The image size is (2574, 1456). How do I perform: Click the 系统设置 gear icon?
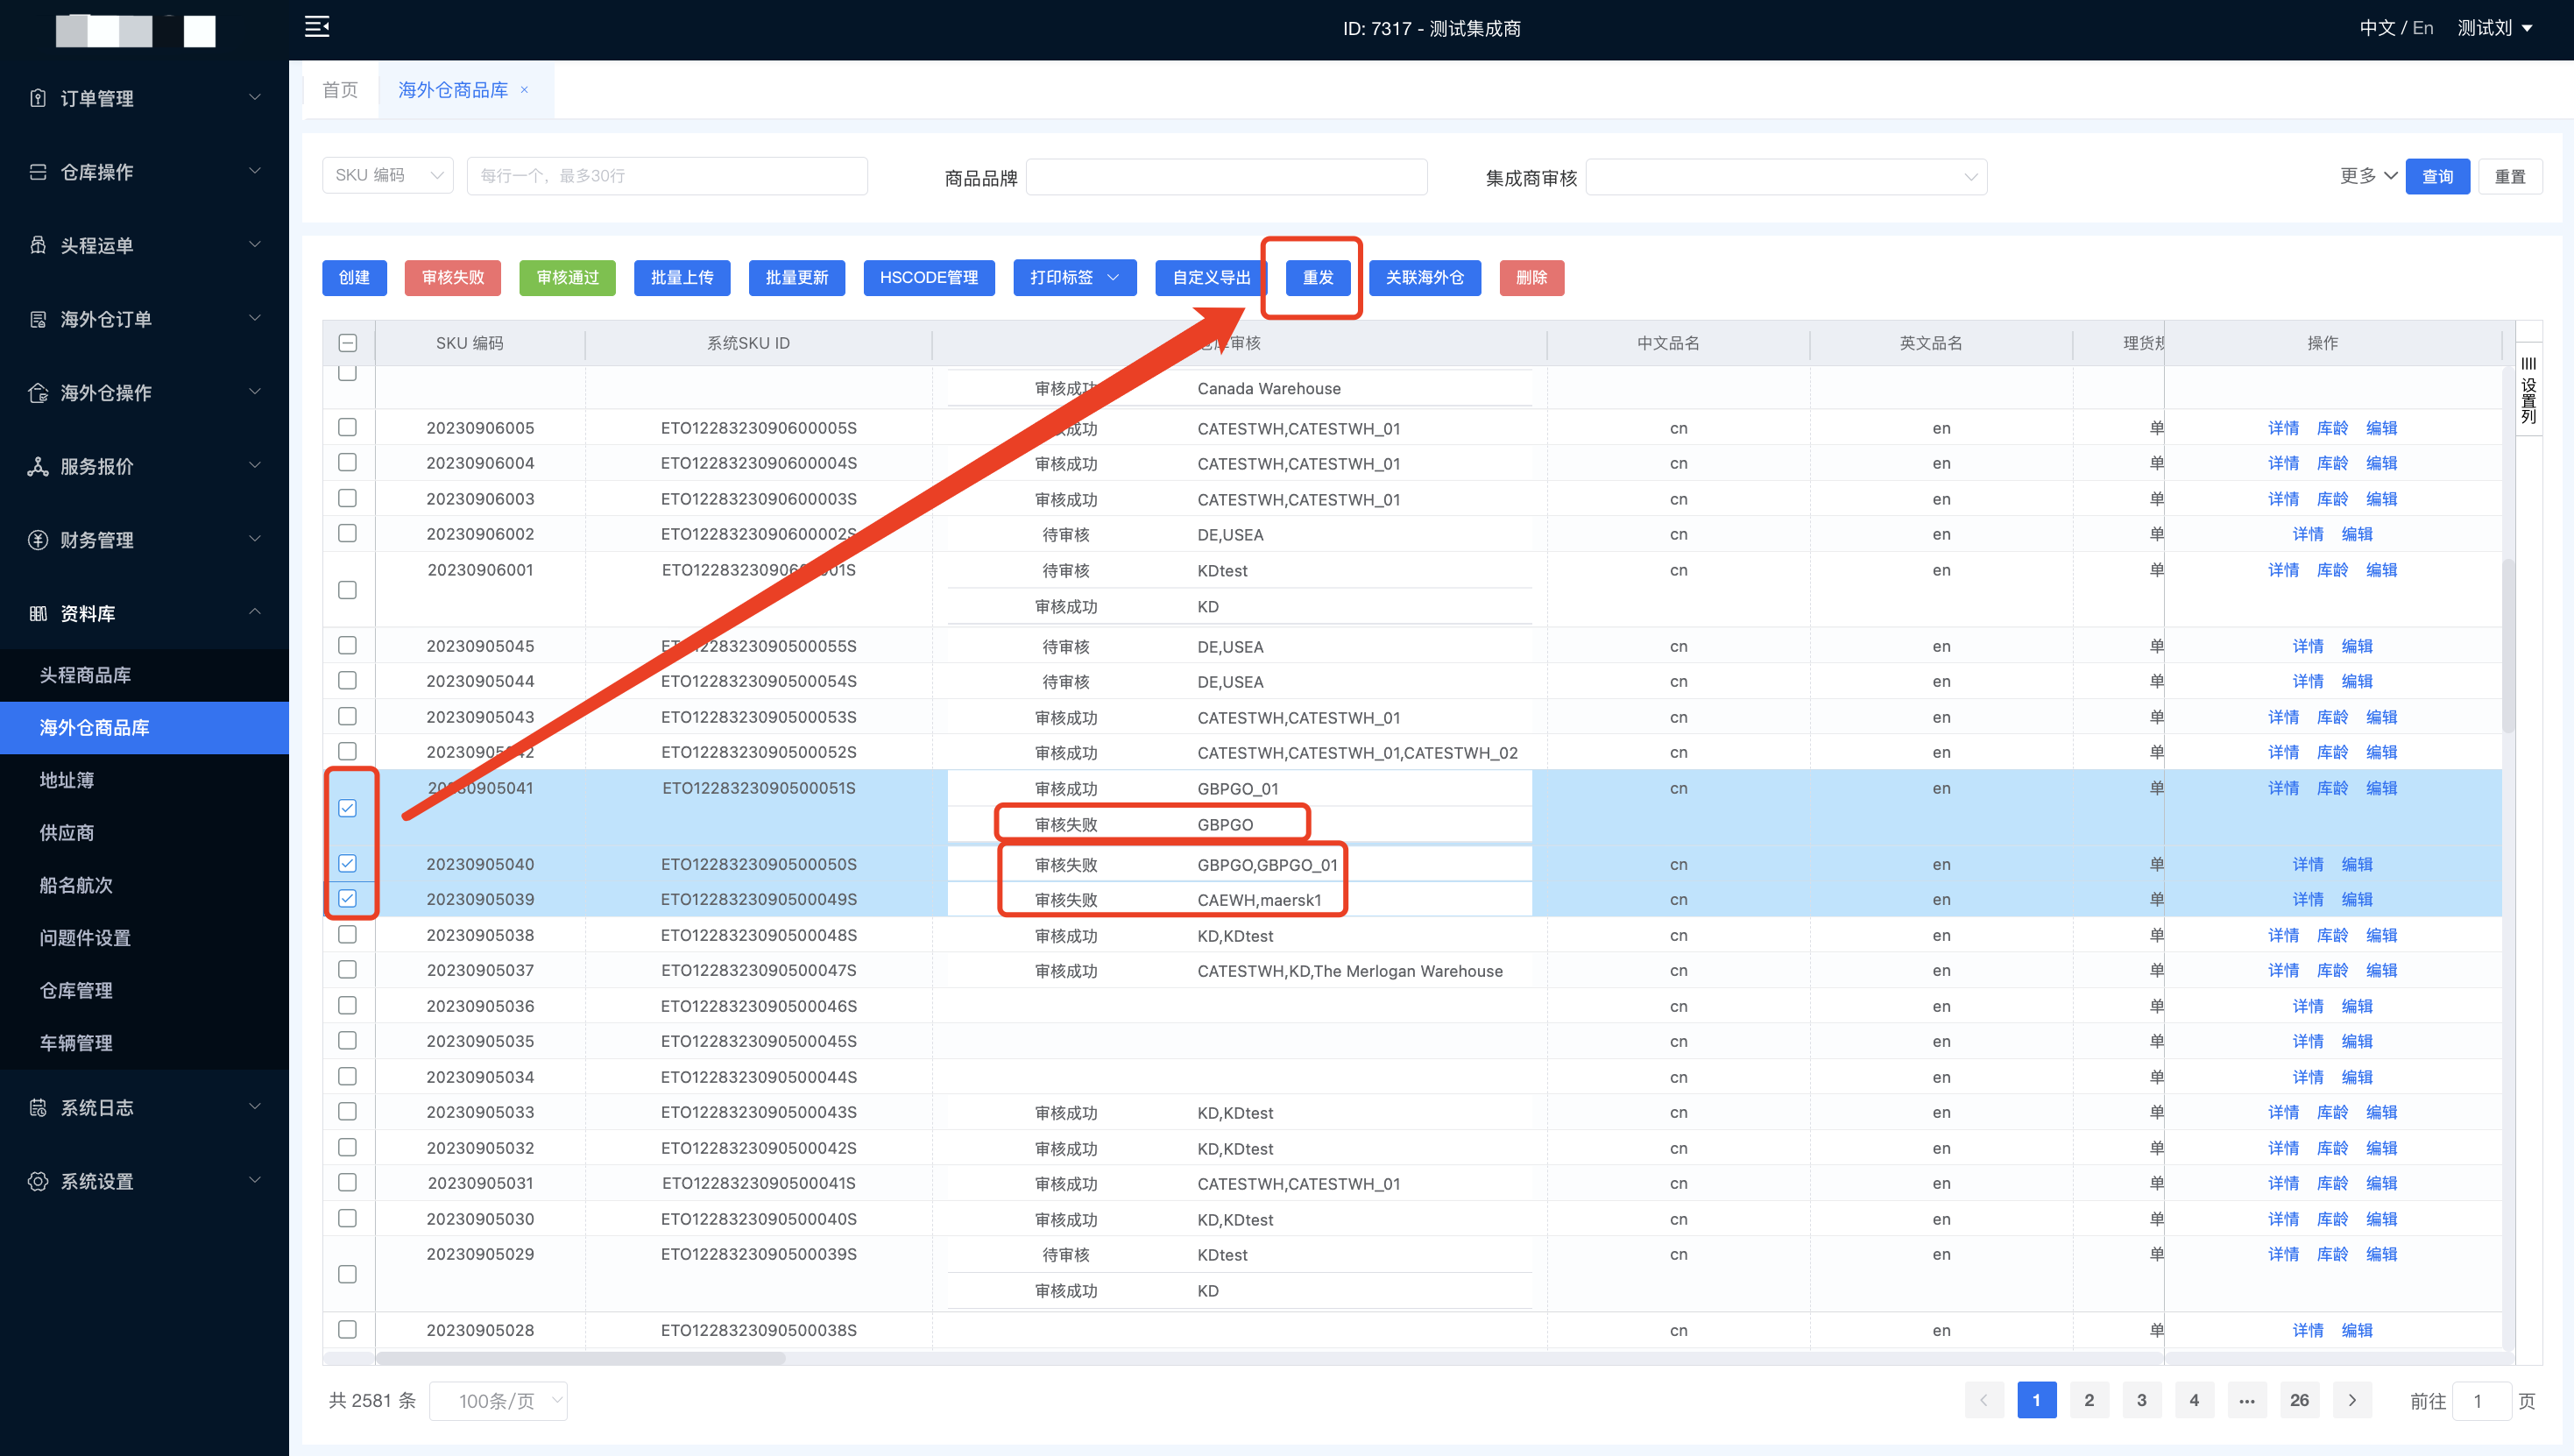coord(38,1181)
